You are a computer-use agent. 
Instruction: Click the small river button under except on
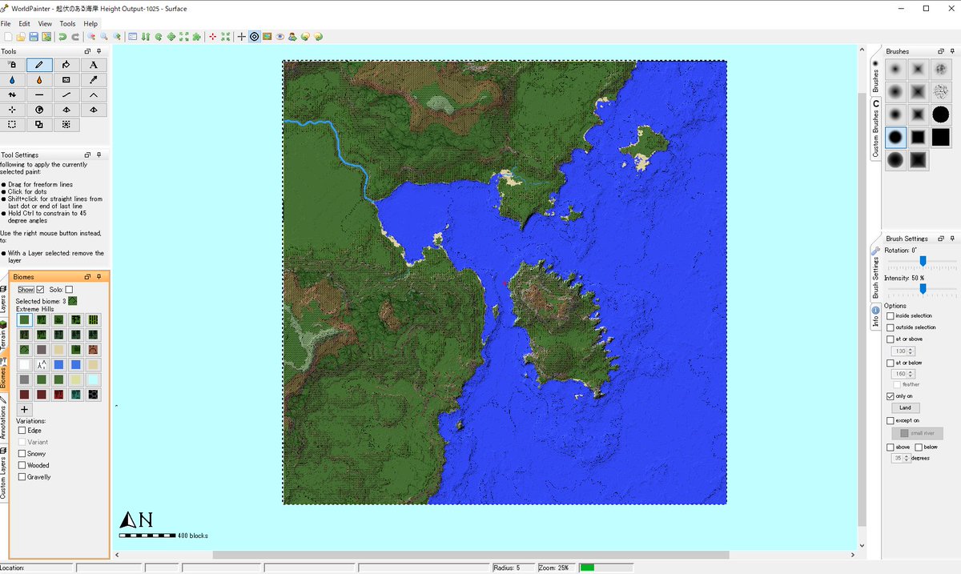coord(917,433)
